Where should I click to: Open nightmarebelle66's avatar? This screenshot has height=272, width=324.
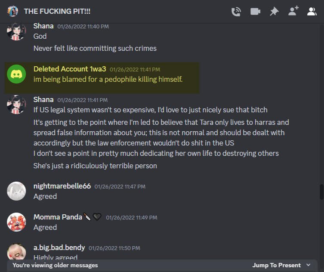[16, 191]
